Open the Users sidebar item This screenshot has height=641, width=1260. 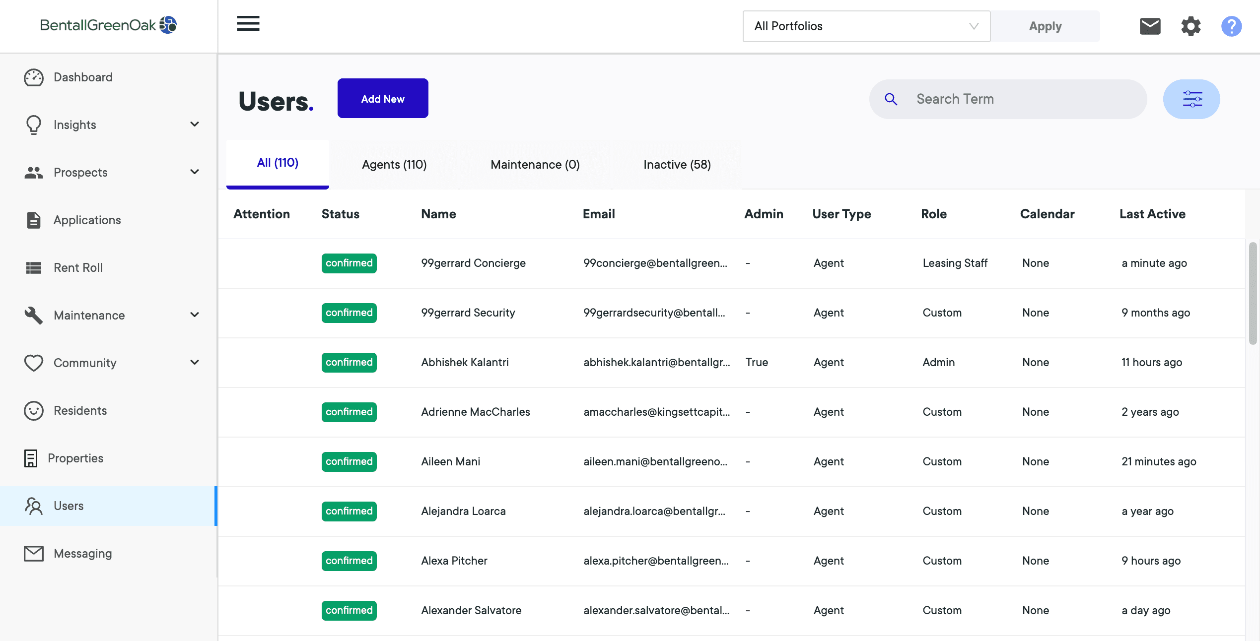point(108,506)
